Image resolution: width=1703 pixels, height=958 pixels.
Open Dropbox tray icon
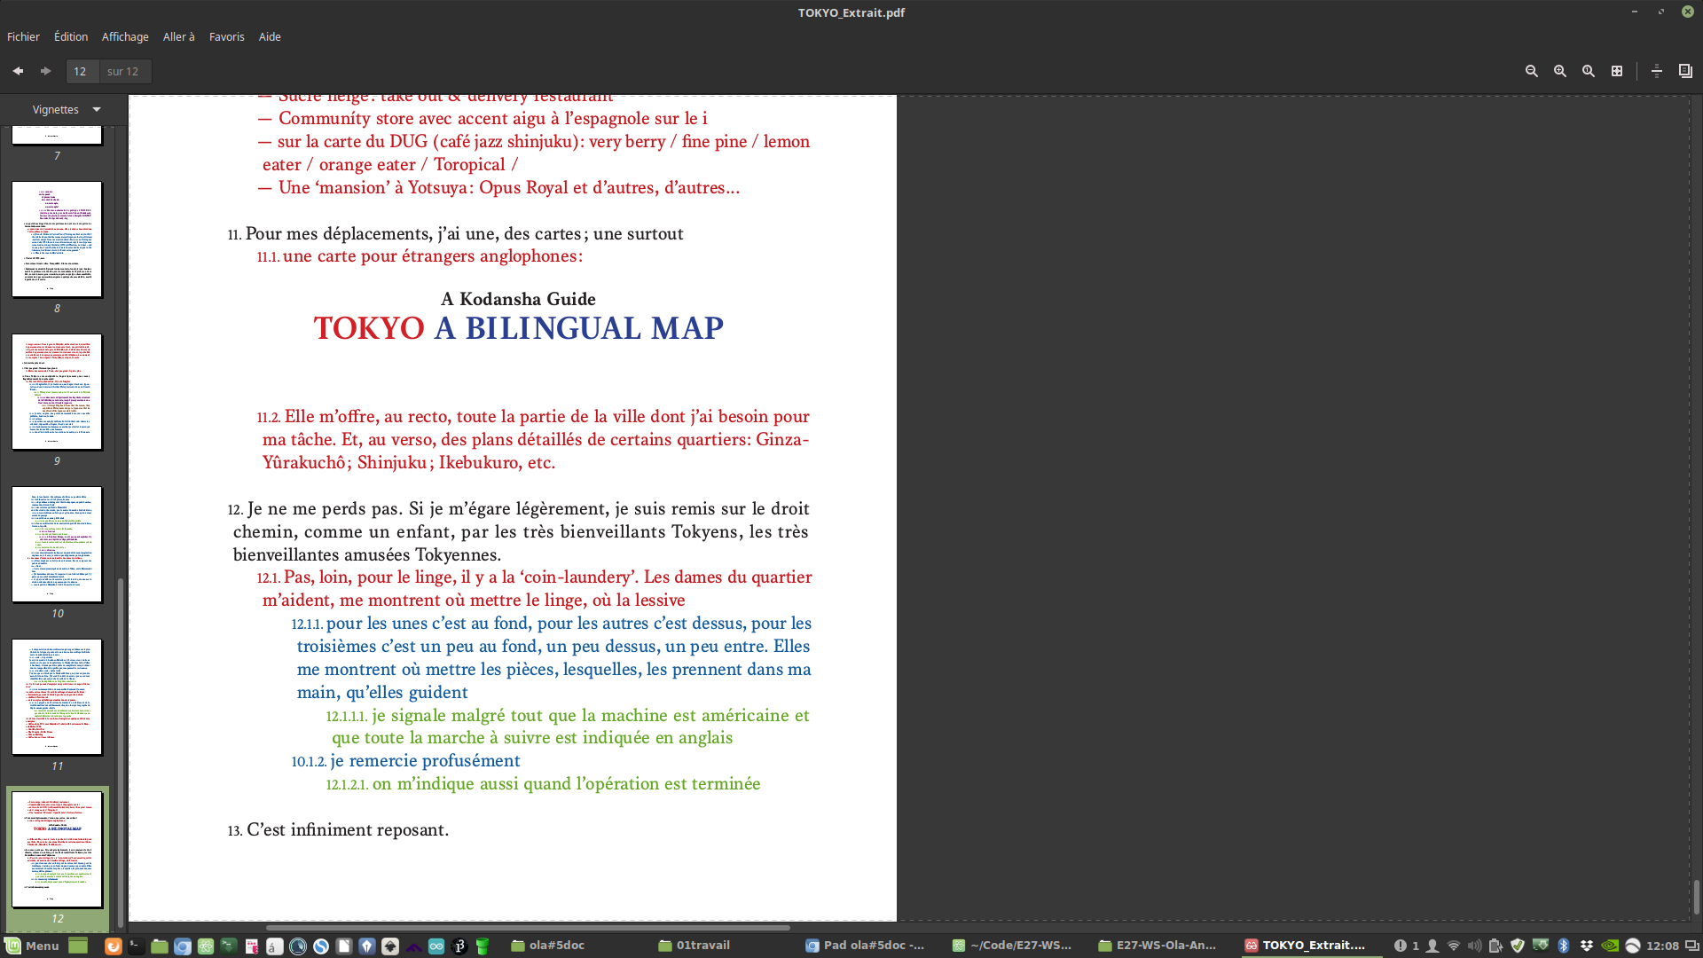tap(1586, 946)
